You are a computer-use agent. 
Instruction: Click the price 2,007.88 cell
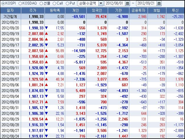pos(36,34)
